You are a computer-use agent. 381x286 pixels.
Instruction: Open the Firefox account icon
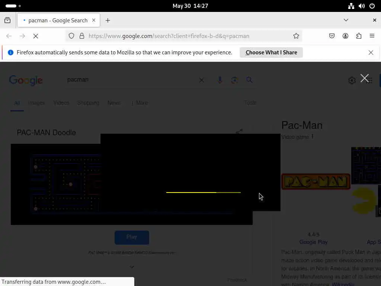tap(345, 36)
